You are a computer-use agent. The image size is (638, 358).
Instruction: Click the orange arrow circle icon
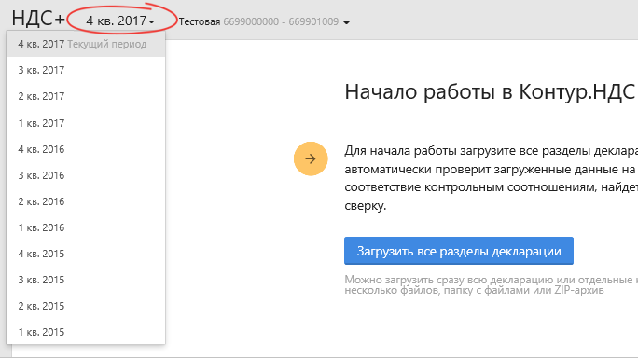click(311, 158)
